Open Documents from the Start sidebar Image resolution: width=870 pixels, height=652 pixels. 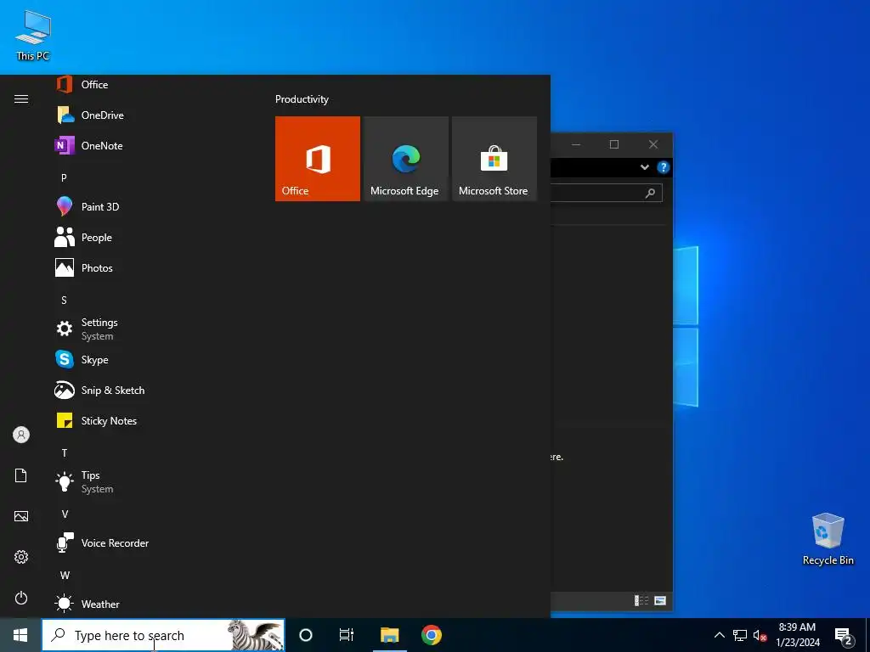21,475
